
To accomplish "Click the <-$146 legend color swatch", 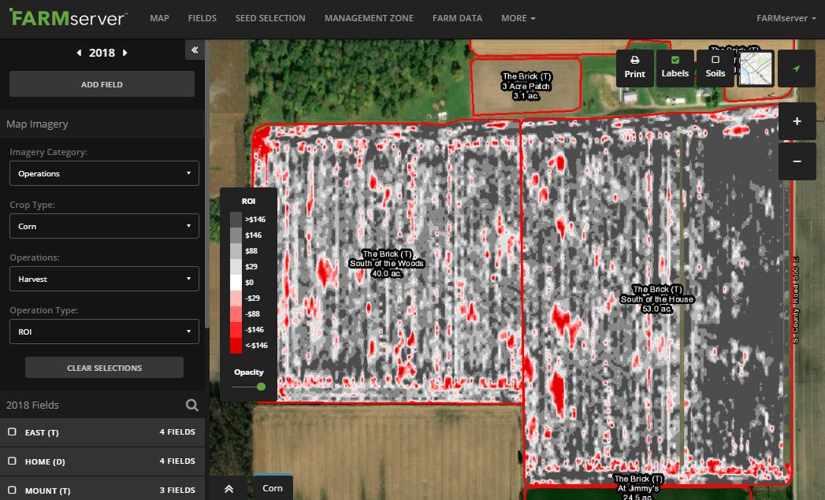I will pos(236,346).
